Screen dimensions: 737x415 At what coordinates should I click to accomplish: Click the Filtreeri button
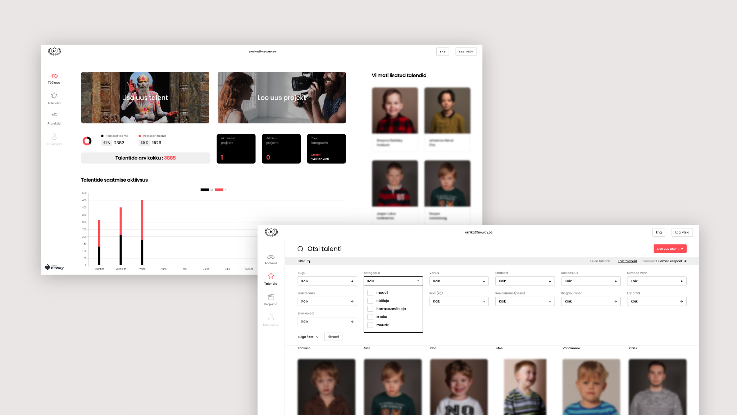(333, 337)
